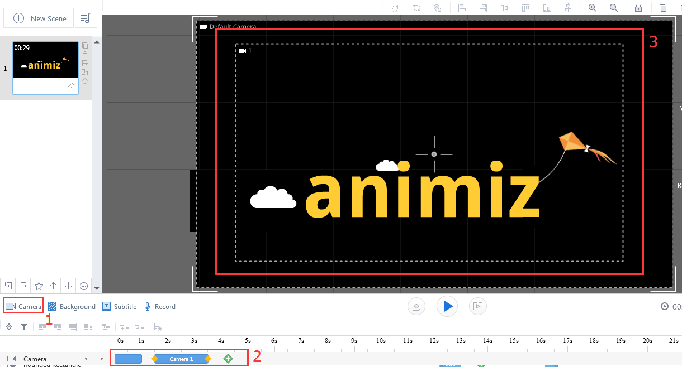Image resolution: width=682 pixels, height=367 pixels.
Task: Align objects to top
Action: [x=525, y=8]
